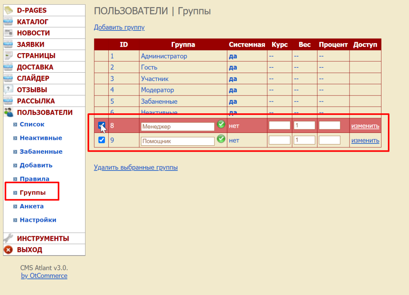Viewport: 409px width, 295px height.
Task: Collapse the ПОЛЬЗОВАТЕЛИ menu section
Action: (45, 112)
